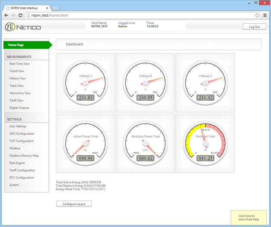Image resolution: width=271 pixels, height=227 pixels.
Task: Click the 231.32 voltage readout
Action: coord(205,98)
